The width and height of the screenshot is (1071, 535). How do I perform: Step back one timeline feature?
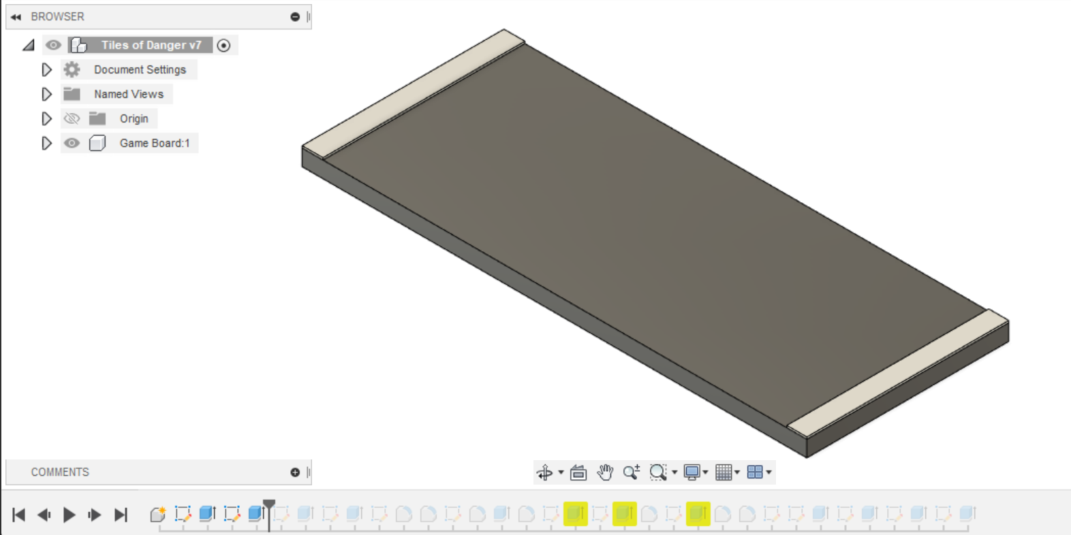(x=44, y=515)
